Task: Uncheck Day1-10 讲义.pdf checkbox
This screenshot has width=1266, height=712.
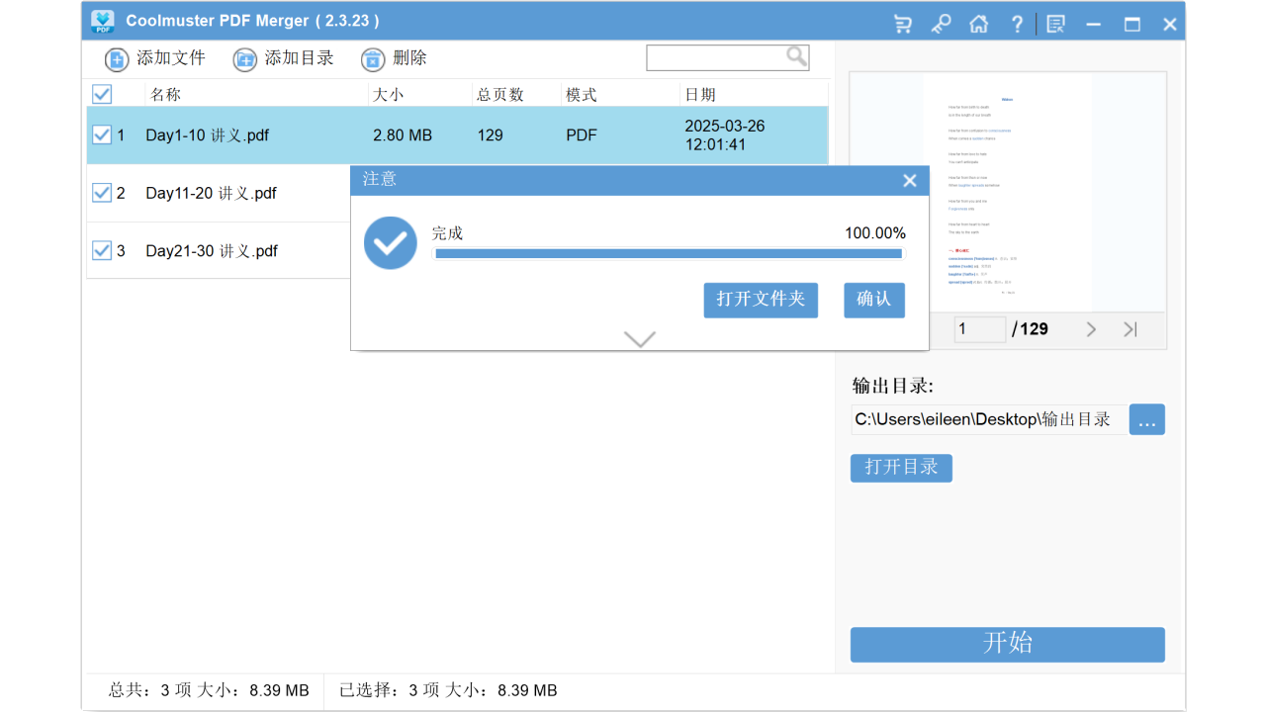Action: coord(102,134)
